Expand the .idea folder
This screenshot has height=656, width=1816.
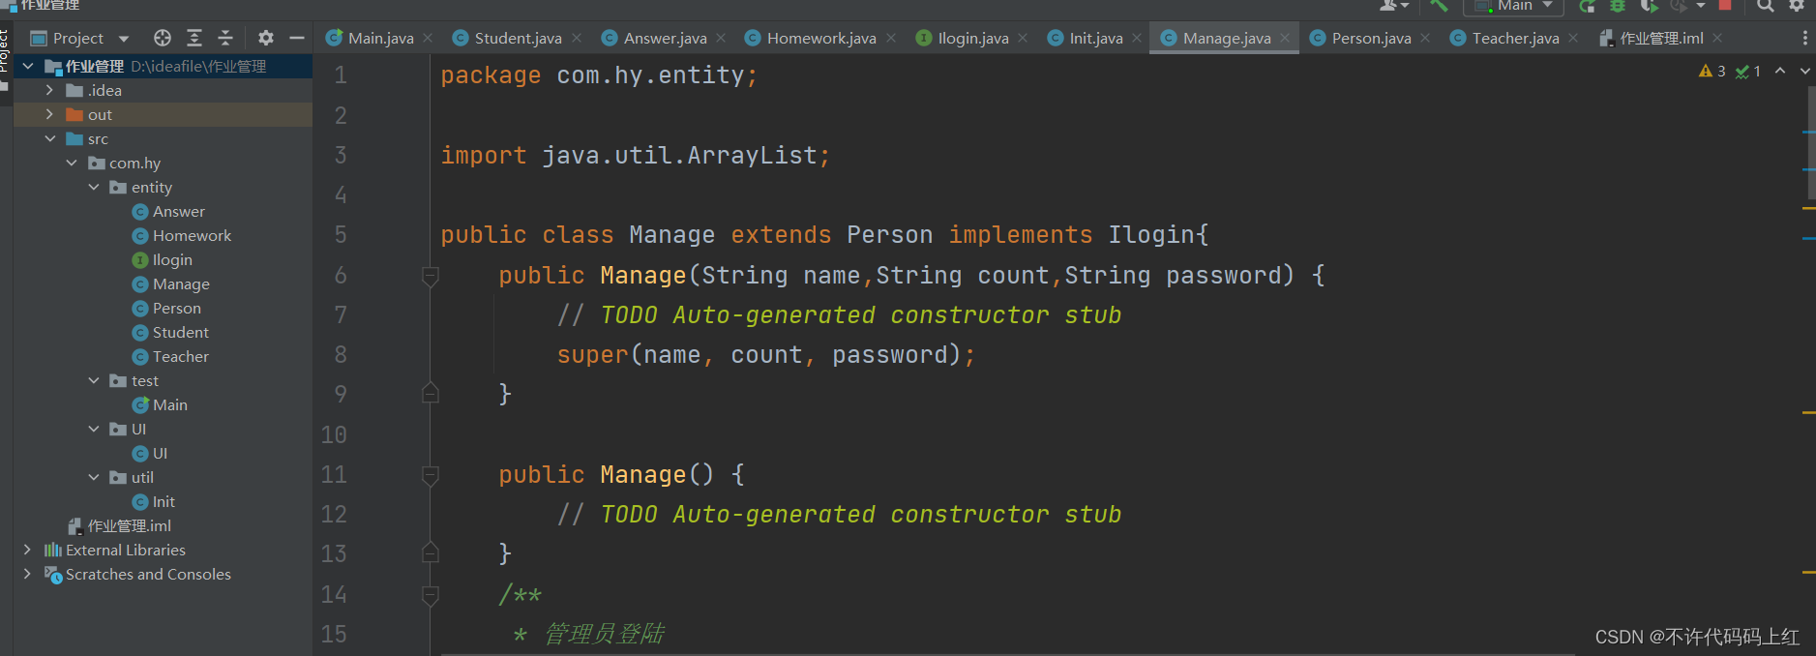click(x=49, y=90)
